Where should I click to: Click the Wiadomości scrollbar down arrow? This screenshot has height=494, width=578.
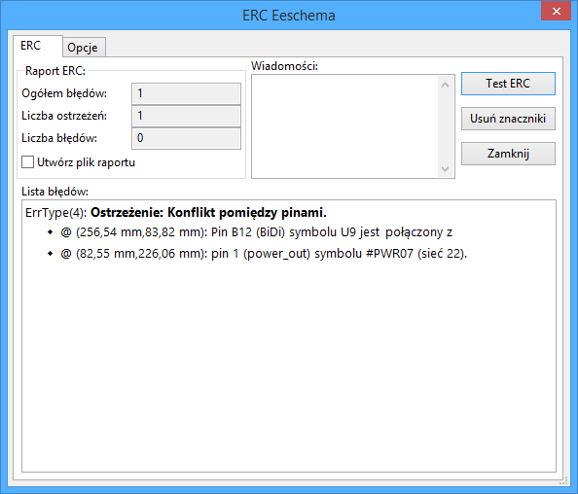click(x=446, y=169)
